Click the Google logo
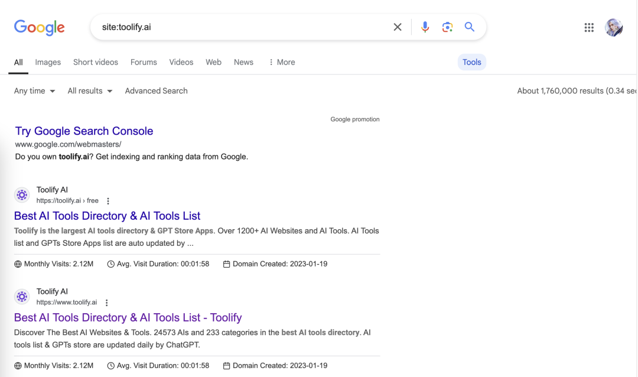638x377 pixels. click(x=39, y=28)
